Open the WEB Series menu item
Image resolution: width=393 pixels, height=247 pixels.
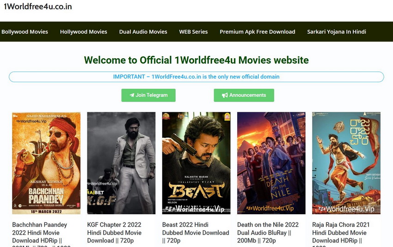click(x=193, y=32)
